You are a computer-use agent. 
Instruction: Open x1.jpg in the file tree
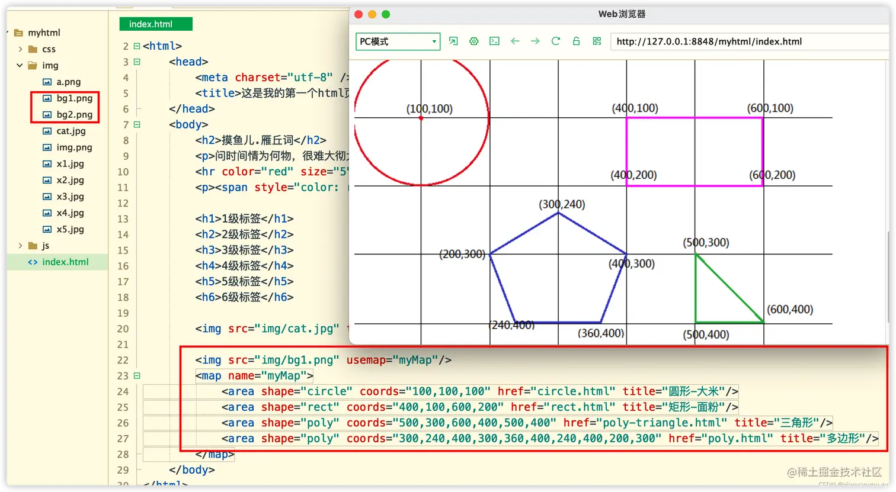[x=70, y=163]
